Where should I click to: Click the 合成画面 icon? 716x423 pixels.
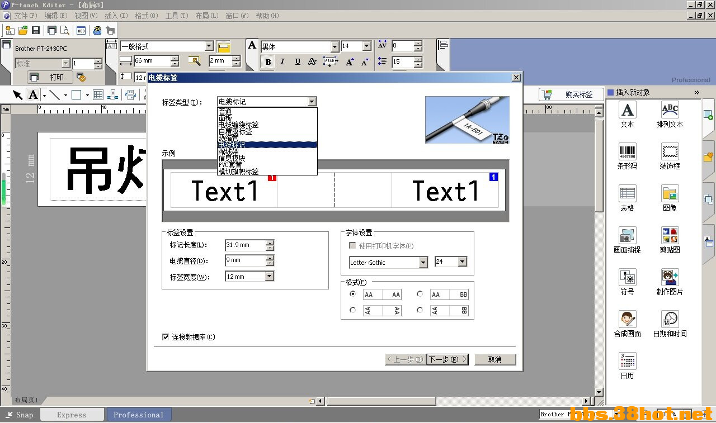coord(628,324)
